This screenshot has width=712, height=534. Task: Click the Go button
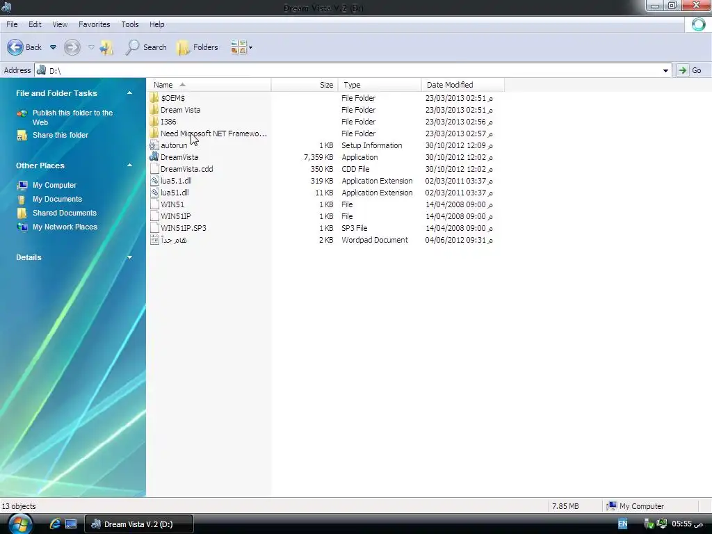tap(690, 70)
